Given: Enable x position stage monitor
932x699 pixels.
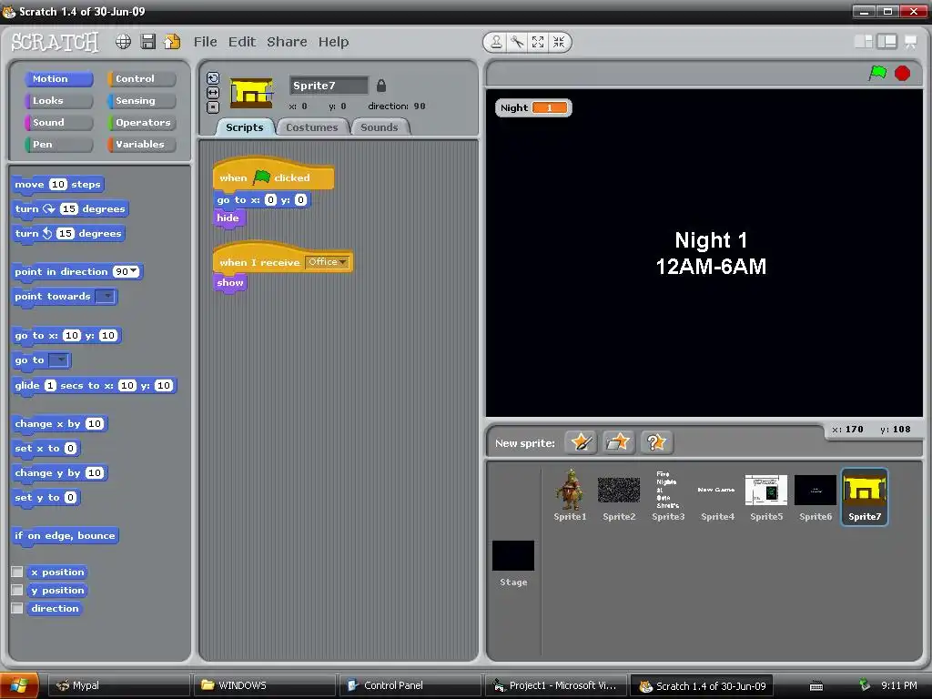Looking at the screenshot, I should point(17,572).
